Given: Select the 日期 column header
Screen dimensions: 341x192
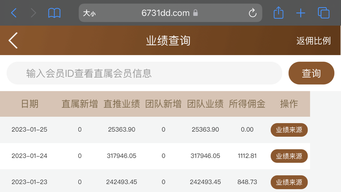Looking at the screenshot, I should click(30, 104).
